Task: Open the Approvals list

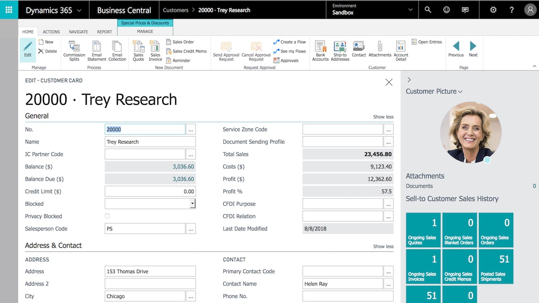Action: [286, 61]
